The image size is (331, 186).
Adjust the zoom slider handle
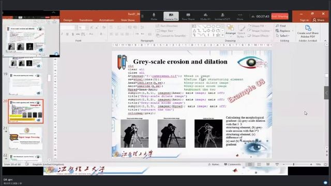click(x=294, y=164)
